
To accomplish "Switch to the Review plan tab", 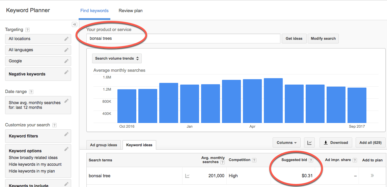I will (131, 11).
